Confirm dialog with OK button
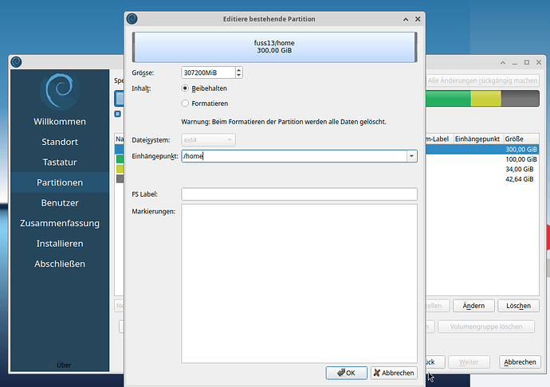 [346, 373]
